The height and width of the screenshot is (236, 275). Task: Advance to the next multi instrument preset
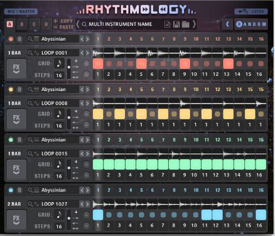click(x=194, y=24)
